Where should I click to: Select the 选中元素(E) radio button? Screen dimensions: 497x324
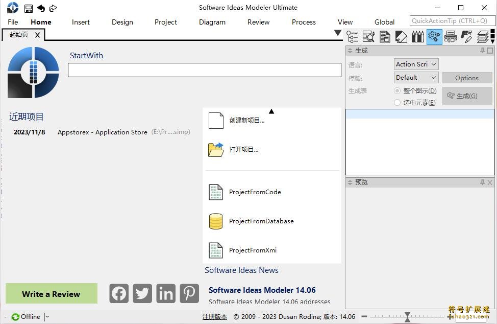(x=397, y=102)
